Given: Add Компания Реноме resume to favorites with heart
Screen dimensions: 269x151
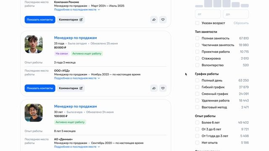Looking at the screenshot, I should [163, 20].
